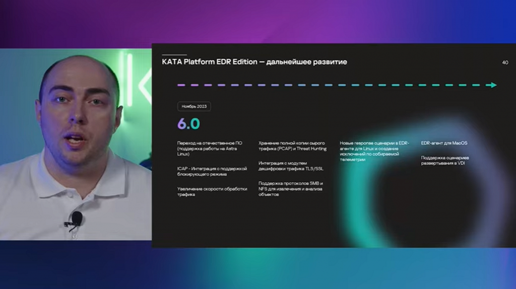Viewport: 516px width, 289px height.
Task: Click the "Переход на отечественное ПО" item
Action: point(210,149)
